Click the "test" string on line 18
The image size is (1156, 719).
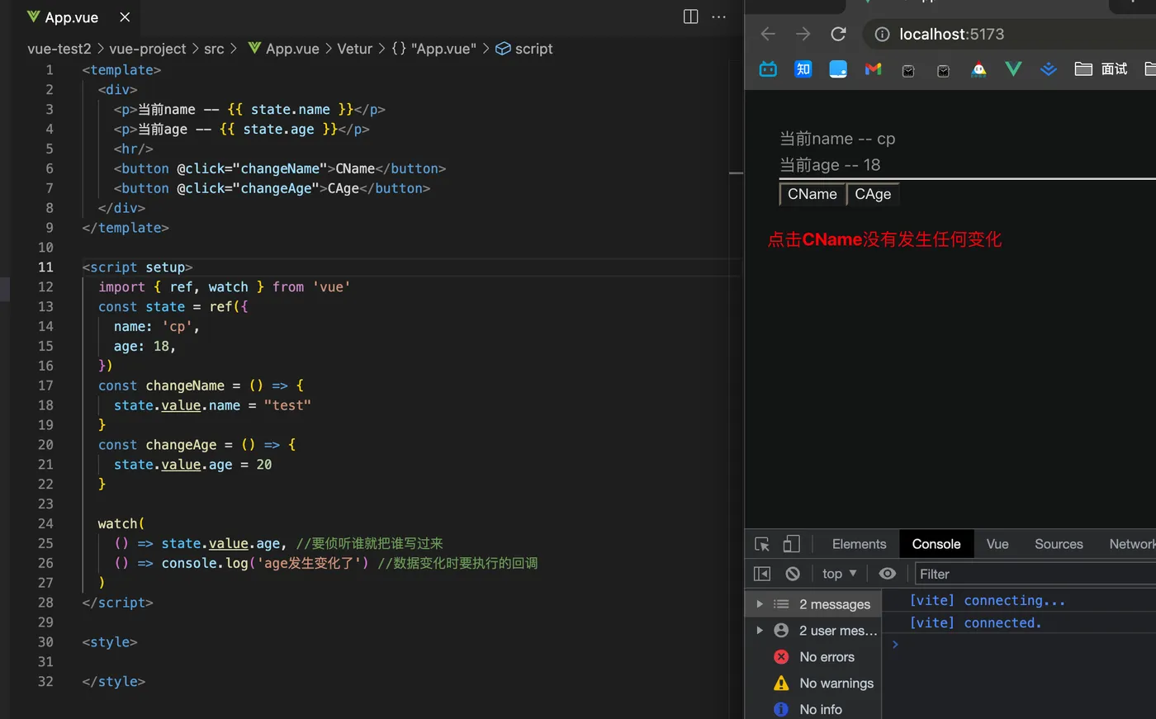pos(287,405)
